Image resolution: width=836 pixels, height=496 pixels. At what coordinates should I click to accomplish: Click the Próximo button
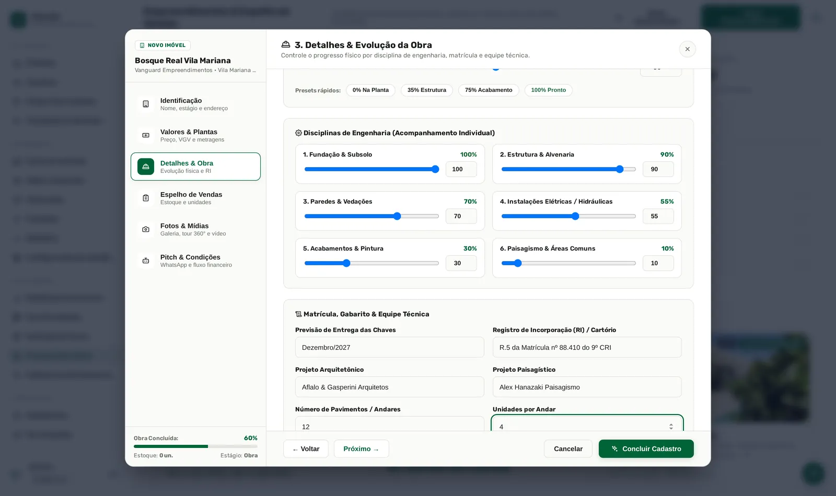pyautogui.click(x=361, y=449)
